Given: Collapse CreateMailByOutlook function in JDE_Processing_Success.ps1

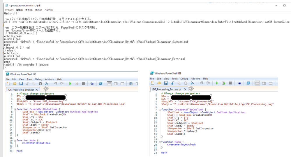Looking at the screenshot, I should coord(160,110).
